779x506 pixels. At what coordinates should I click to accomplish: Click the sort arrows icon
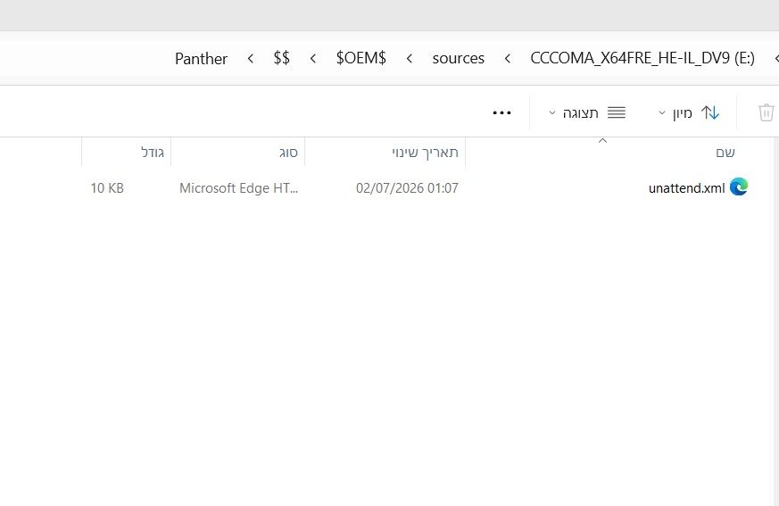pyautogui.click(x=710, y=112)
